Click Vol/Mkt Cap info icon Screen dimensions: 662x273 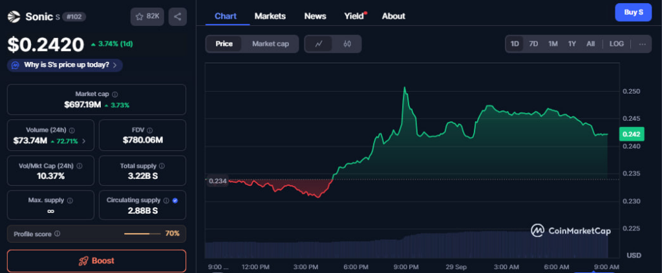pyautogui.click(x=80, y=166)
